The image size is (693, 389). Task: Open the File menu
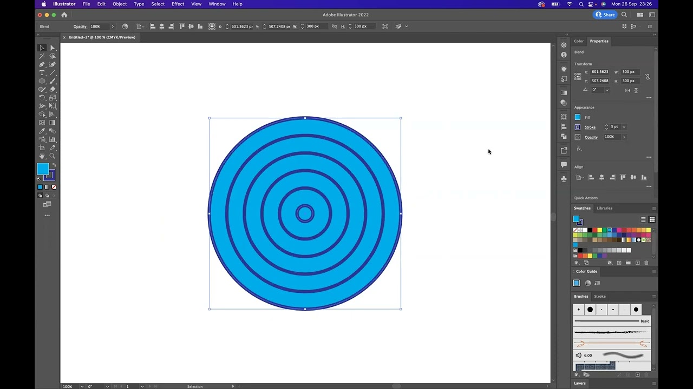[x=86, y=4]
